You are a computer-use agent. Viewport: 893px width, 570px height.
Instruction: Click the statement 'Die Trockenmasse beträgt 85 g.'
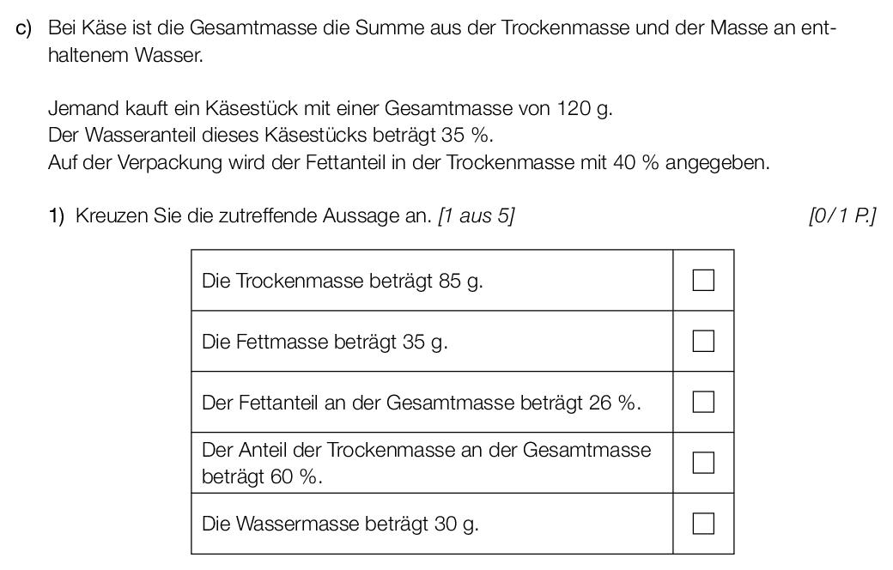pos(343,281)
